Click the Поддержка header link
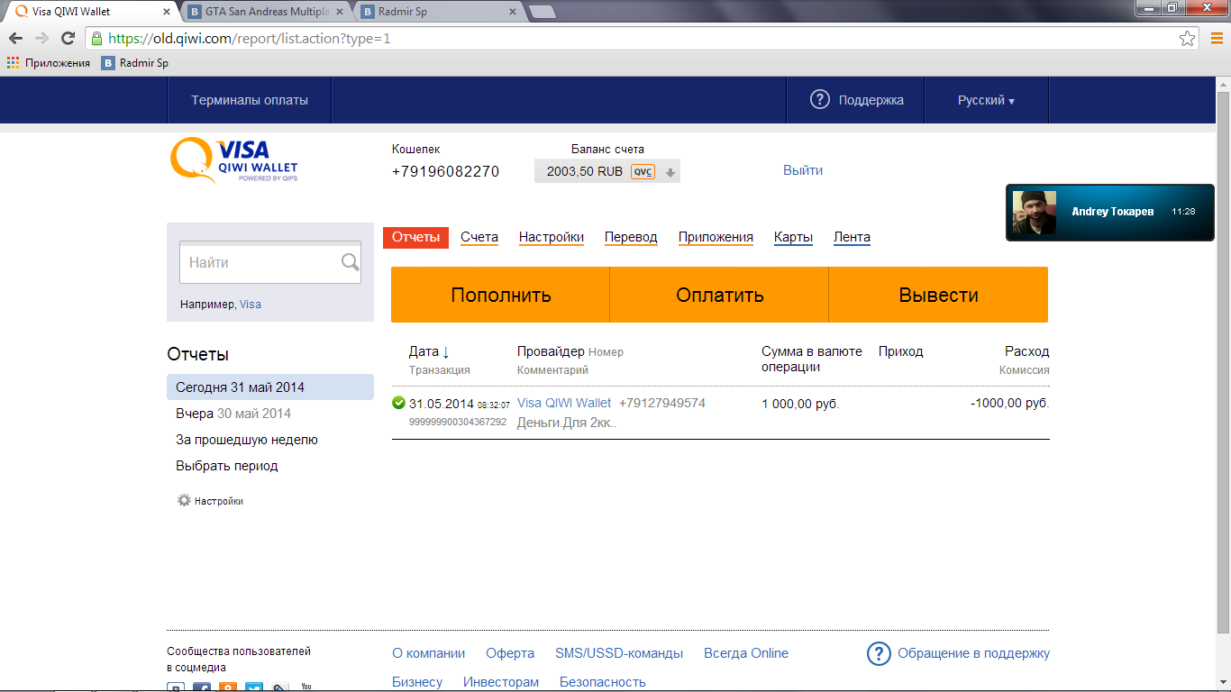 [871, 100]
